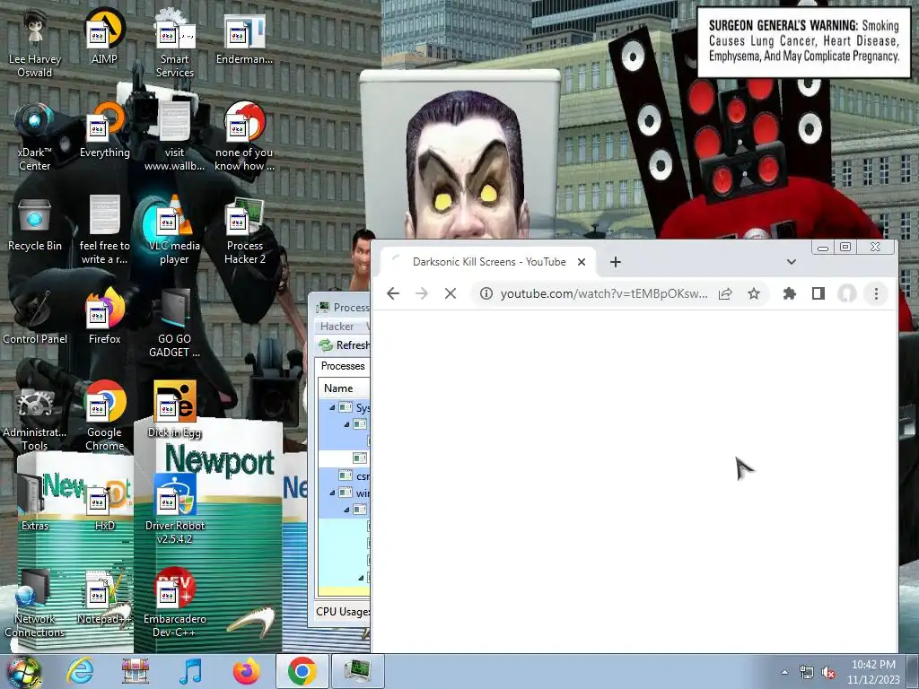Open Chrome three-dot menu
This screenshot has width=919, height=689.
point(876,293)
